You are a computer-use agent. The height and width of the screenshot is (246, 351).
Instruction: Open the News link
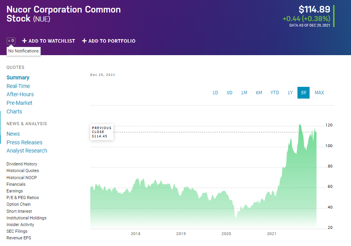[13, 134]
